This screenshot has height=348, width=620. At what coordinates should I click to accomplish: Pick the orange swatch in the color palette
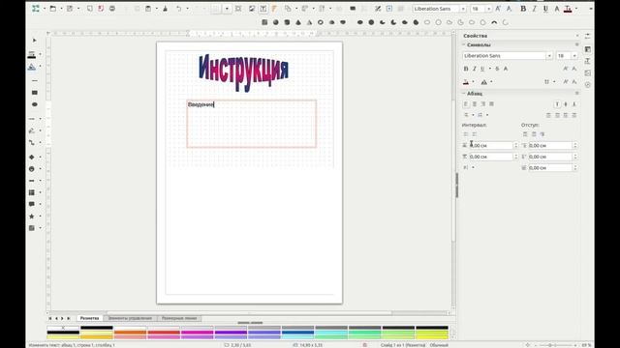pos(130,333)
